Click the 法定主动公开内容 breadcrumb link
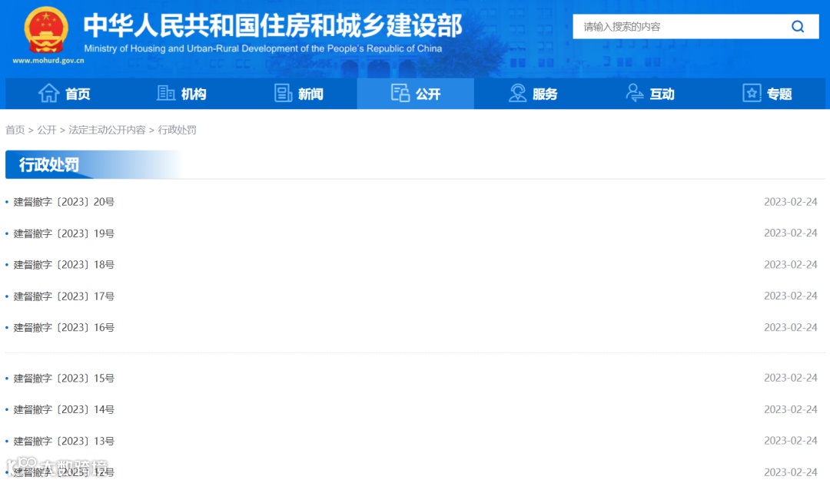The image size is (830, 483). click(x=107, y=130)
